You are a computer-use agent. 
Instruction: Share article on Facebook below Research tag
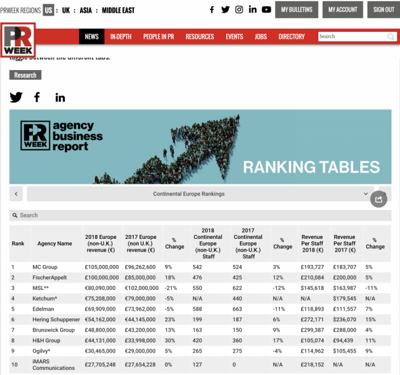coord(37,97)
